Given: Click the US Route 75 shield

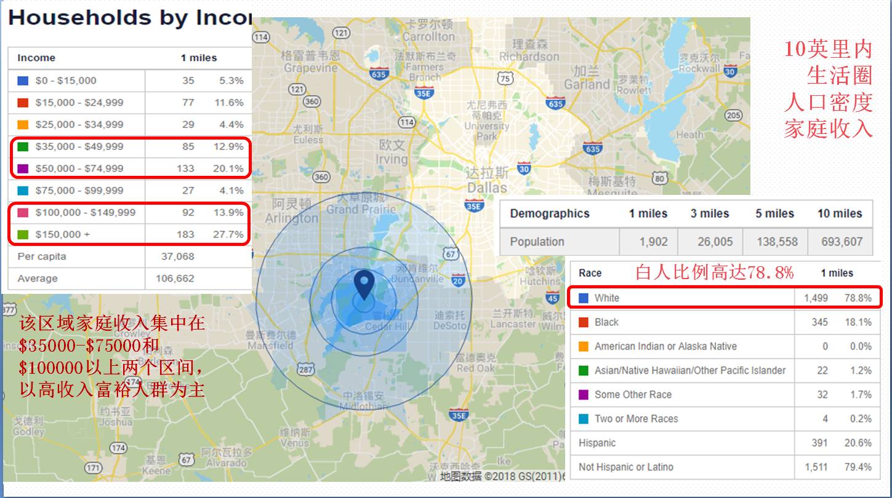Looking at the screenshot, I should pos(505,79).
